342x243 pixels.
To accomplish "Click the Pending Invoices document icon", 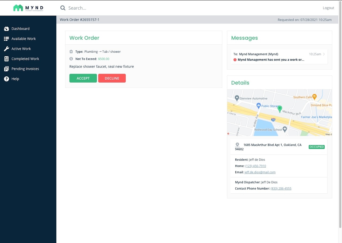I will pos(6,69).
